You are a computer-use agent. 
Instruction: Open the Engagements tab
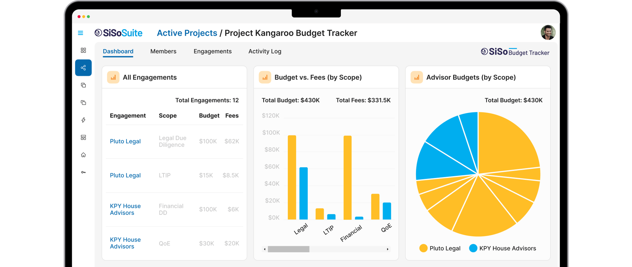click(213, 52)
